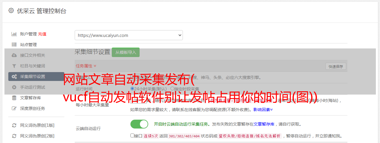Check the 接口 连续5次 checkbox

132,136
